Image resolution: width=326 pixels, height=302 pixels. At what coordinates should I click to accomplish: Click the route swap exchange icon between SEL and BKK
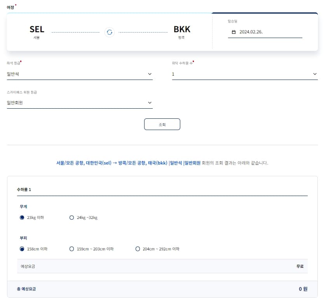(109, 32)
